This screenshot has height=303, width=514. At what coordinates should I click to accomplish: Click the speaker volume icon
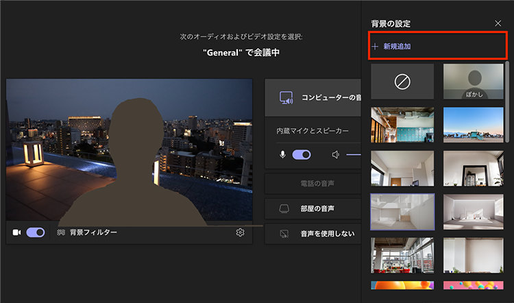336,155
